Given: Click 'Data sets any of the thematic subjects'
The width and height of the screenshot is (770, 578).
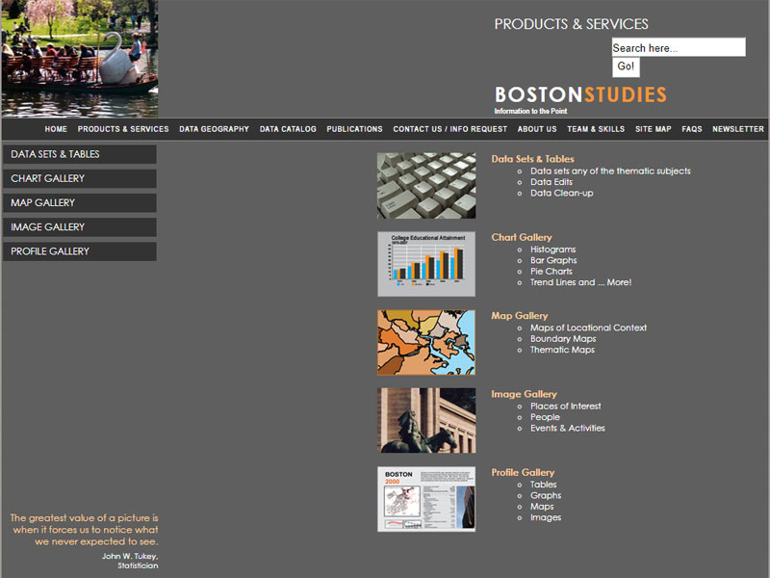Looking at the screenshot, I should click(x=610, y=171).
